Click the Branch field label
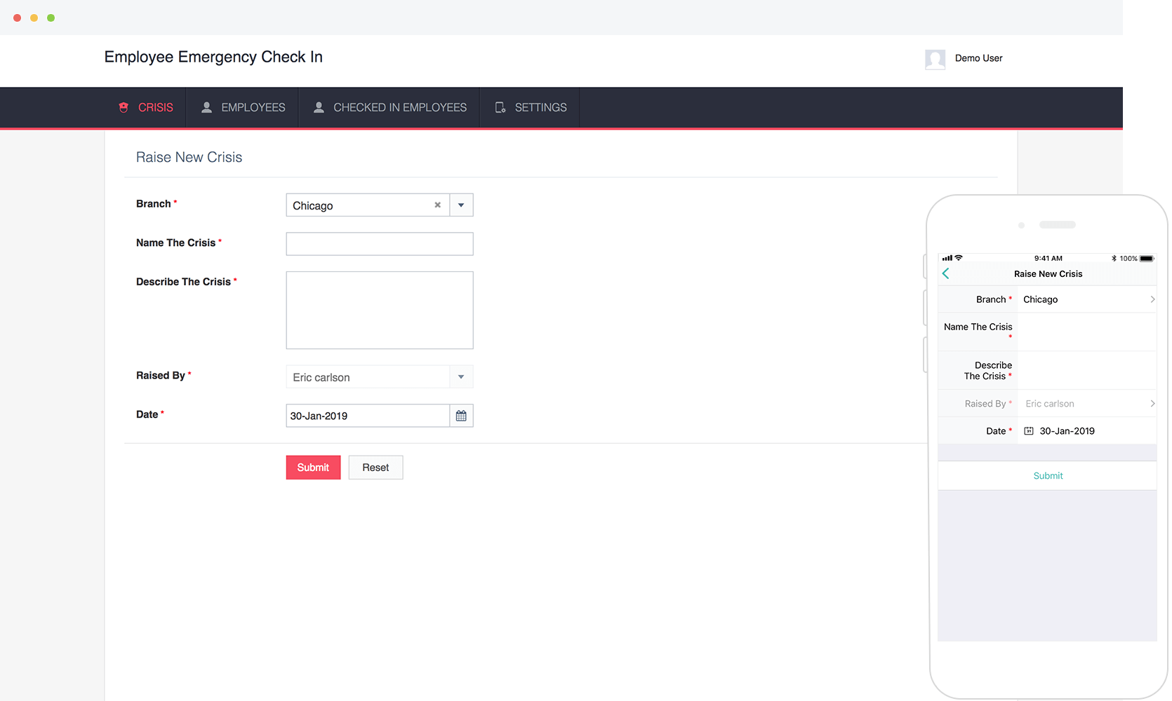The image size is (1172, 701). click(154, 204)
